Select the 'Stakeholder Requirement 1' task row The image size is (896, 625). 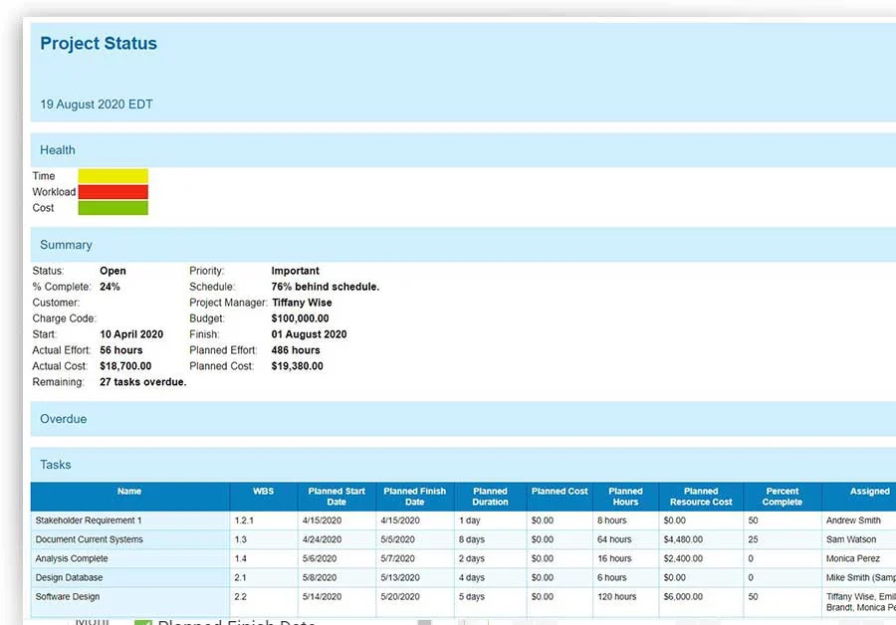463,521
